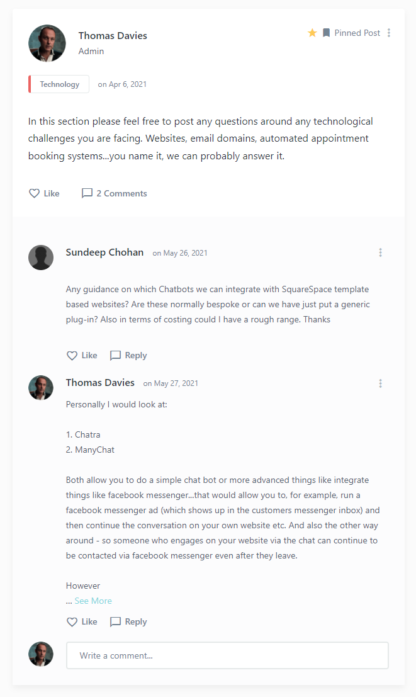Image resolution: width=416 pixels, height=697 pixels.
Task: Open the pinned post three-dot options menu
Action: pos(390,33)
